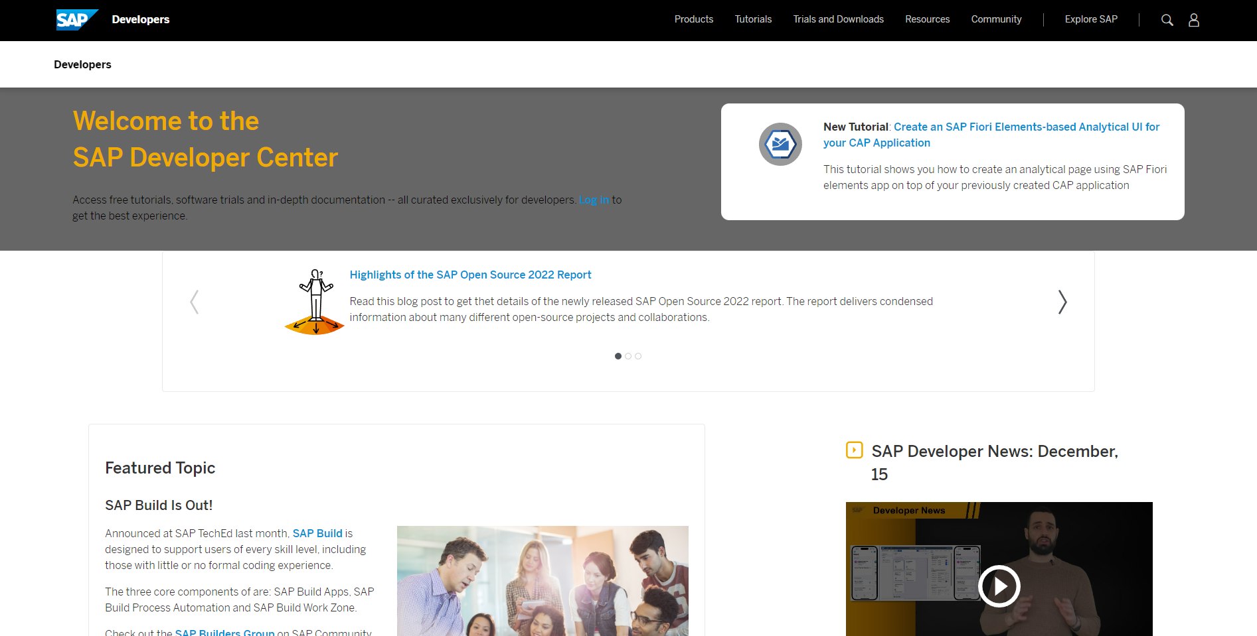The image size is (1257, 636).
Task: Go to next carousel slide arrow
Action: 1062,302
